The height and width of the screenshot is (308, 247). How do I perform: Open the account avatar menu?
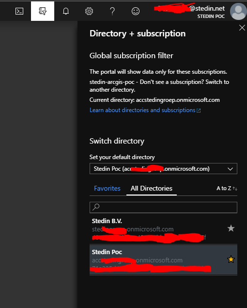click(x=238, y=11)
